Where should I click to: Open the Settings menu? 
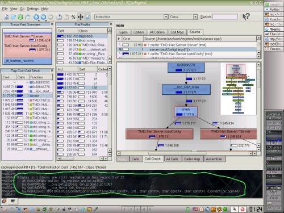32,9
